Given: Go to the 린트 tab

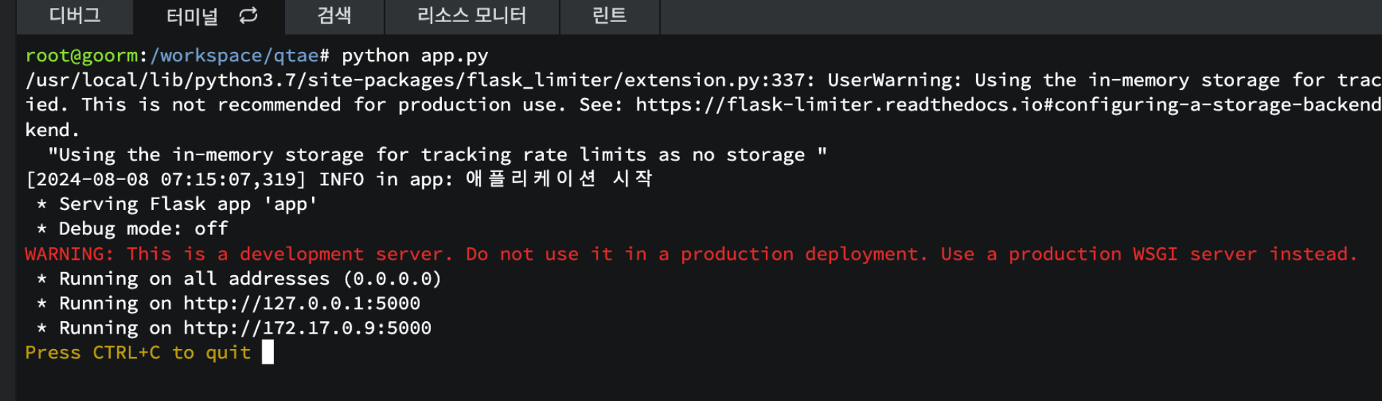Looking at the screenshot, I should tap(609, 15).
